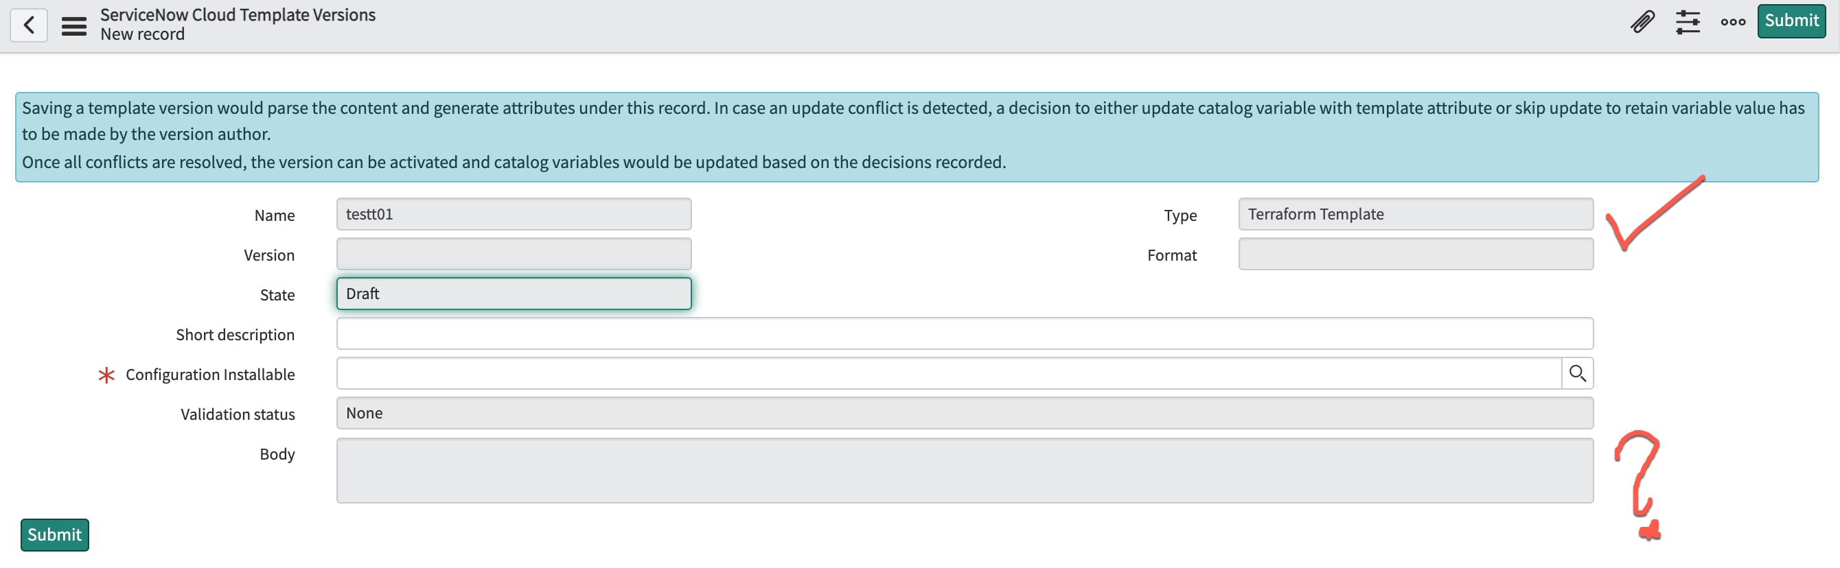
Task: Focus the Version field
Action: (x=514, y=254)
